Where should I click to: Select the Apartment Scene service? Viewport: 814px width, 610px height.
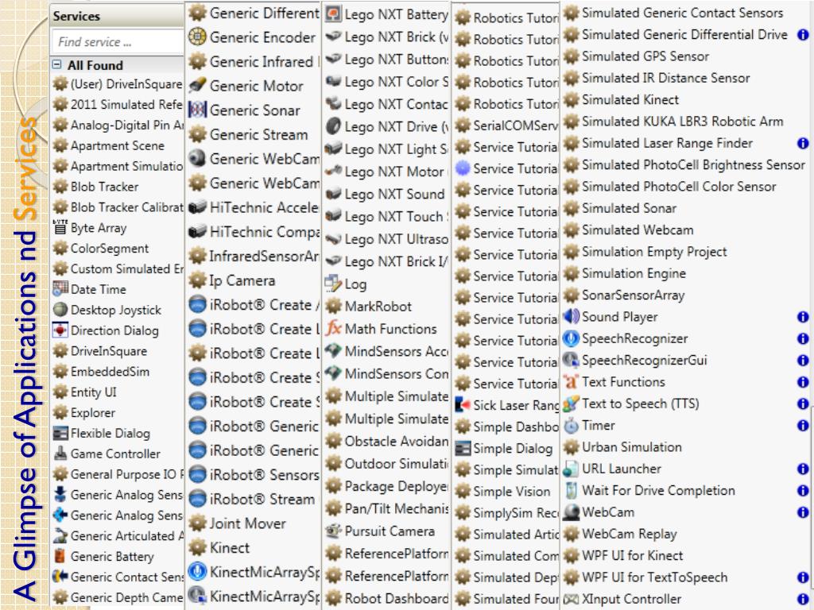coord(118,146)
